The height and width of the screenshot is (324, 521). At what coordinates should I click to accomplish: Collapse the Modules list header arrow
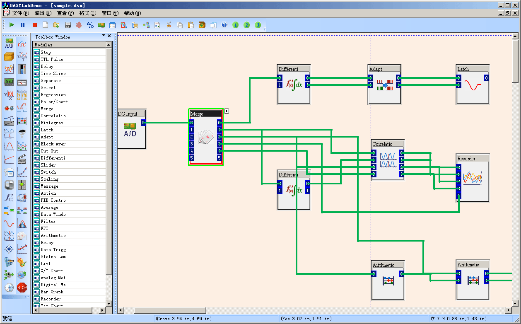(109, 45)
